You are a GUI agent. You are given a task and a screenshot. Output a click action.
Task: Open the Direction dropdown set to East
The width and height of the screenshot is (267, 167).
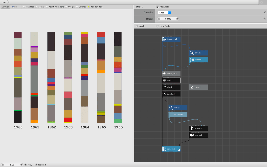pyautogui.click(x=164, y=13)
